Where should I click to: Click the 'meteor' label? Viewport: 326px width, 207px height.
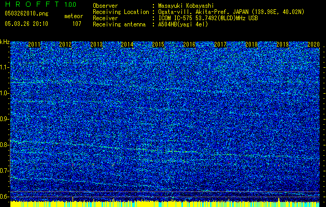(74, 16)
